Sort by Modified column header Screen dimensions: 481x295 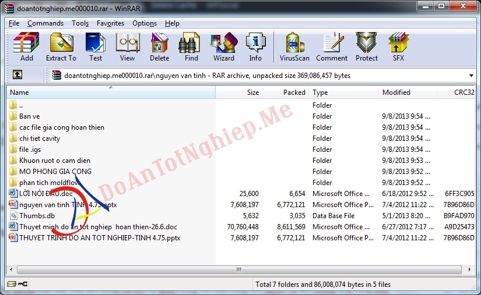pos(408,92)
